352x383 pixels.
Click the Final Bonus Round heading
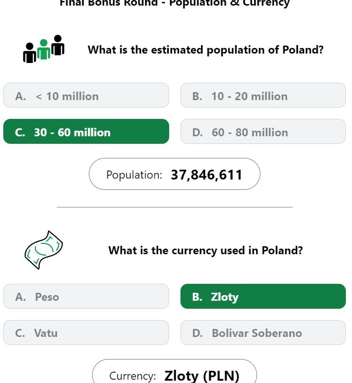(175, 3)
